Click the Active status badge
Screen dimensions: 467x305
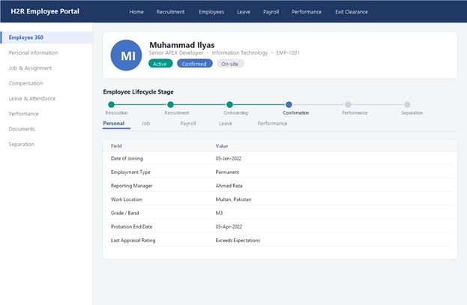[x=160, y=64]
